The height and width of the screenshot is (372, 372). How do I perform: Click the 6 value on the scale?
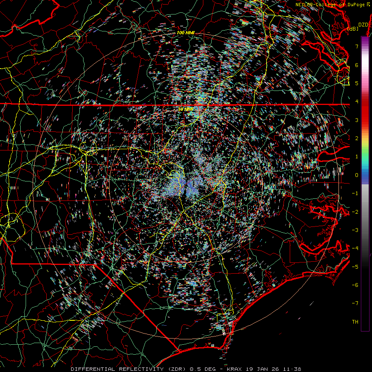[357, 65]
